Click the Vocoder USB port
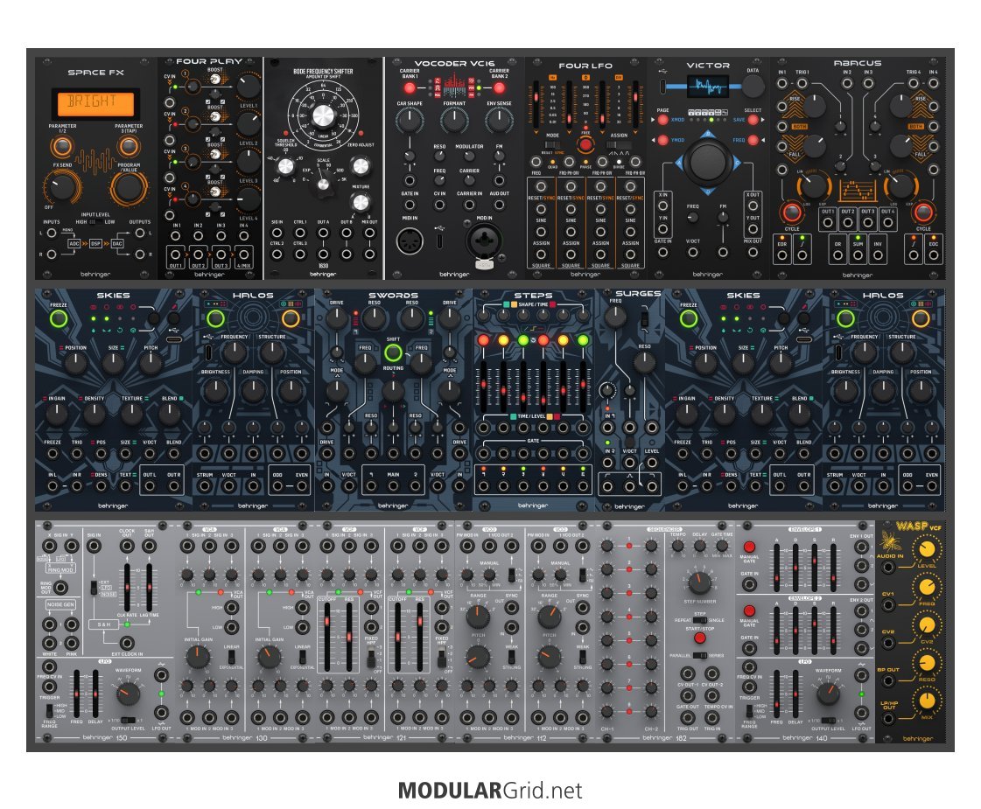The width and height of the screenshot is (981, 809). coord(440,241)
